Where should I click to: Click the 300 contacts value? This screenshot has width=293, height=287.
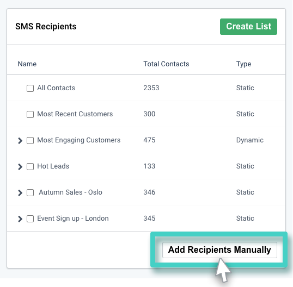coord(149,114)
